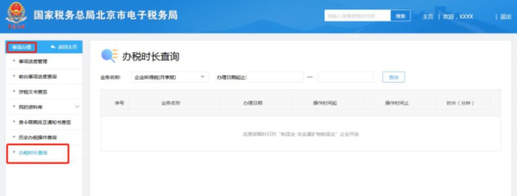
Task: Go to 主页 link in header
Action: tap(428, 16)
